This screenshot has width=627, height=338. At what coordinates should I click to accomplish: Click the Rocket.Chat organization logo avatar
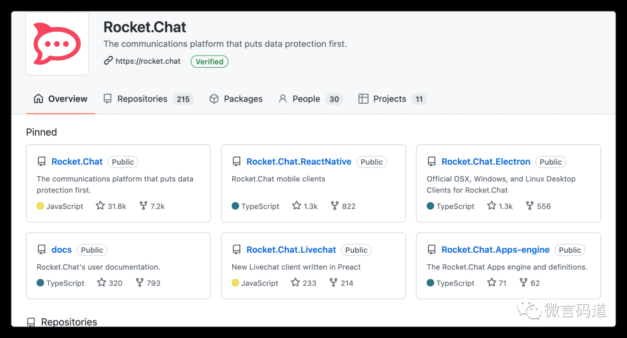(x=57, y=43)
